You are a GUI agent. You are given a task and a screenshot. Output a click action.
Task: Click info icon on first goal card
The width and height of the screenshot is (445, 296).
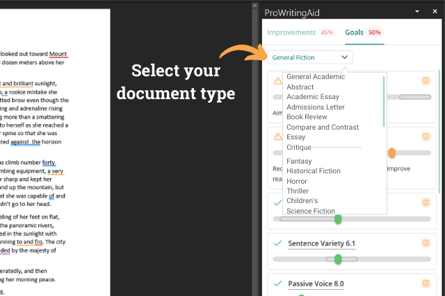[426, 80]
